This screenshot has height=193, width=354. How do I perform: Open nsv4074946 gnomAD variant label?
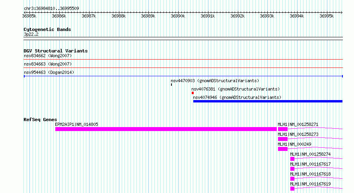click(237, 97)
